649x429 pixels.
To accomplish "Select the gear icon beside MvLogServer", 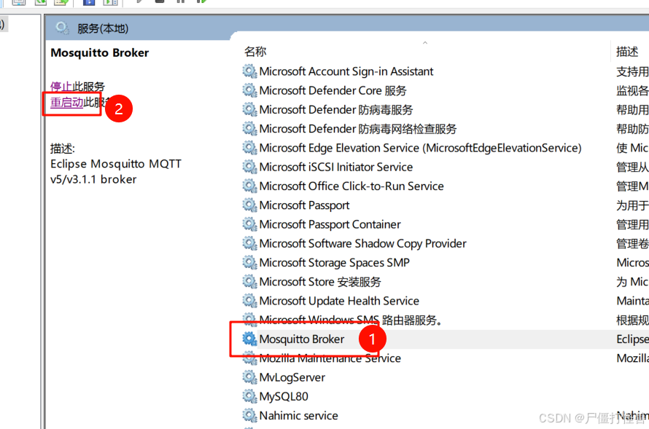I will click(249, 377).
